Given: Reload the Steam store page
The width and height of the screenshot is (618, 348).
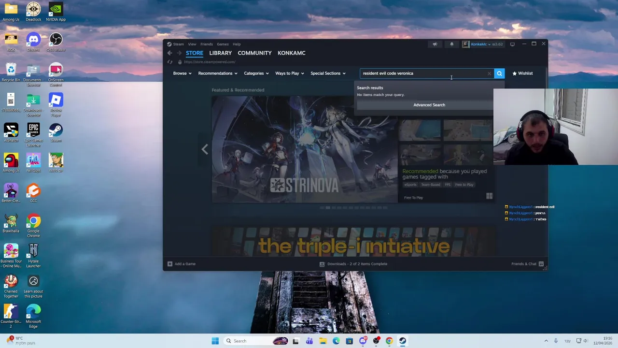Looking at the screenshot, I should pos(169,62).
